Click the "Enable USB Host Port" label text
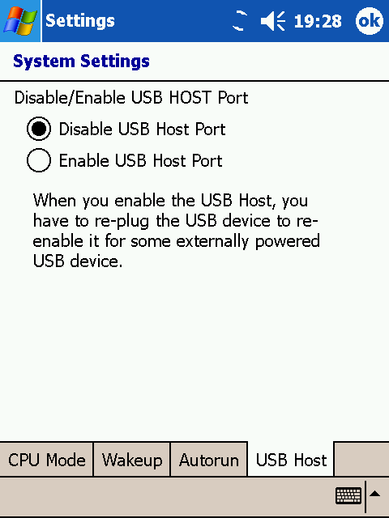The height and width of the screenshot is (518, 389). pyautogui.click(x=140, y=161)
